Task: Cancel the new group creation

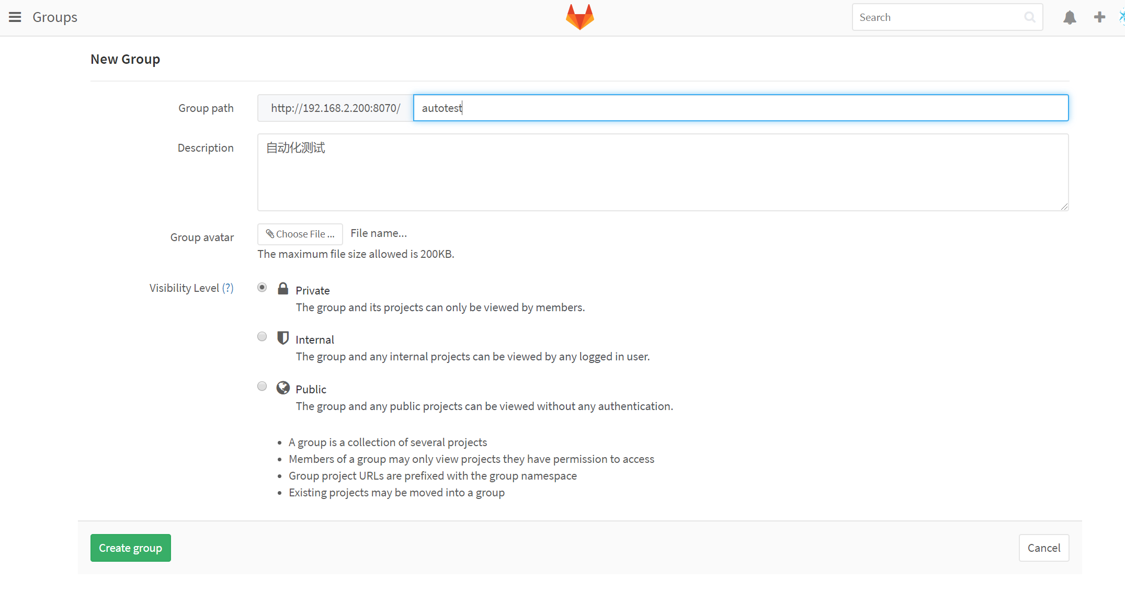Action: pos(1044,548)
